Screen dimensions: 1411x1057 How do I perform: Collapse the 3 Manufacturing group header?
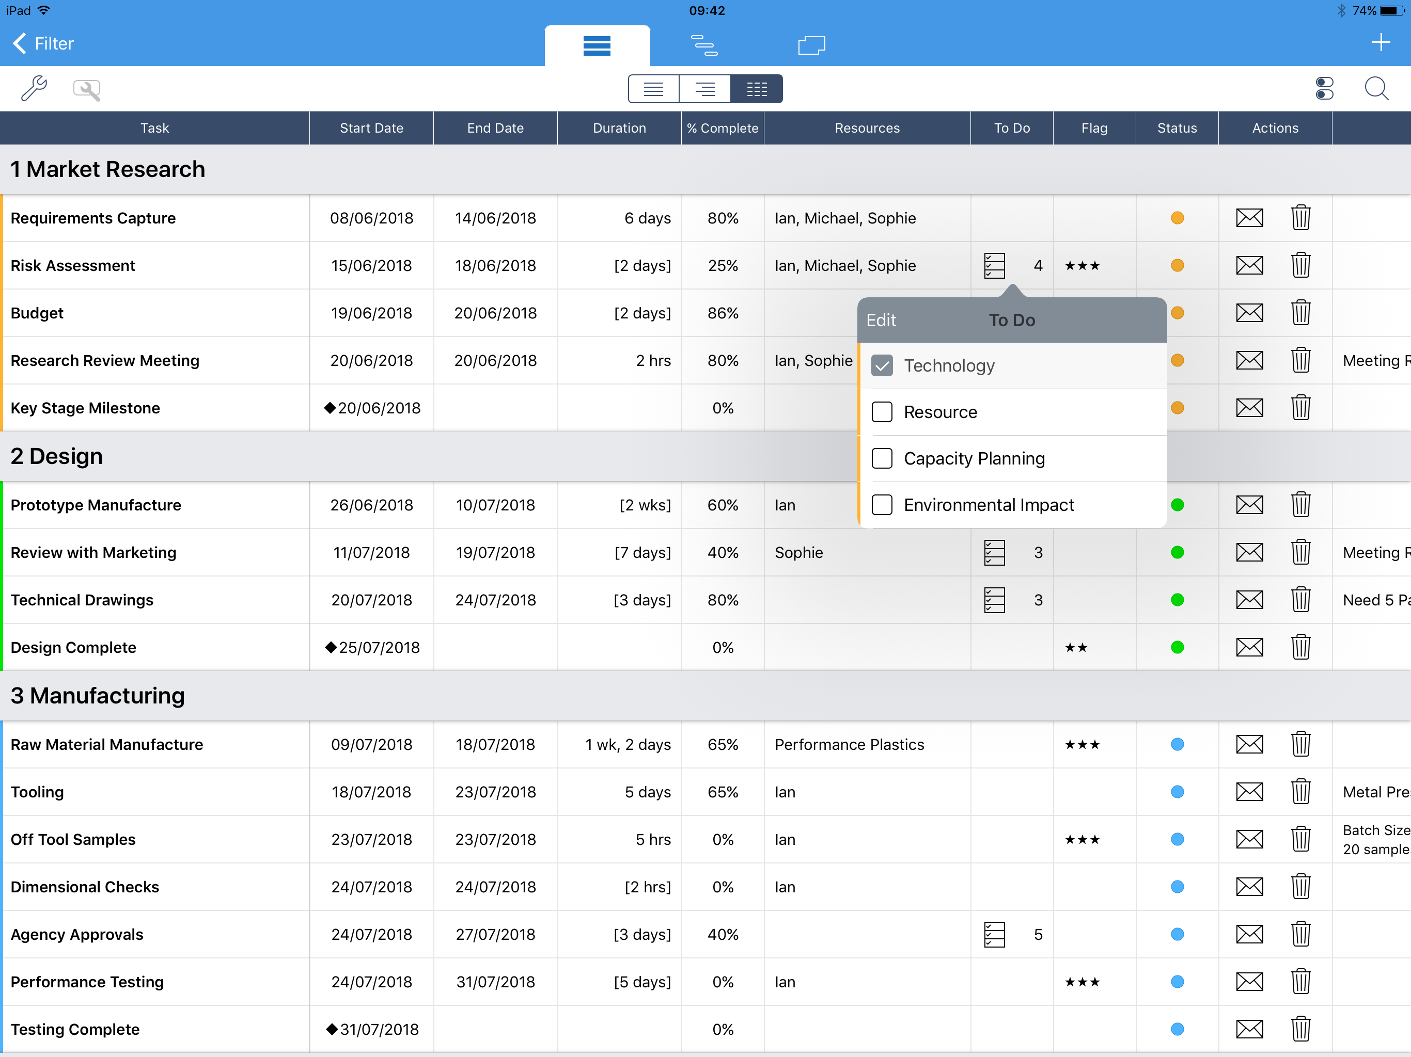tap(97, 696)
